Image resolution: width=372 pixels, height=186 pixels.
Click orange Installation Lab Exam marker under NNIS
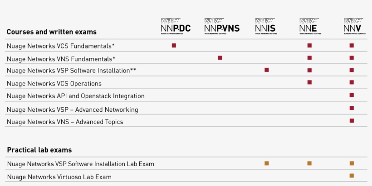267,163
